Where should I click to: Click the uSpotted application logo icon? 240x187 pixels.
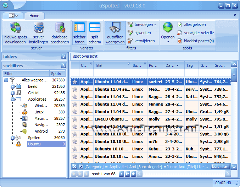pyautogui.click(x=5, y=5)
